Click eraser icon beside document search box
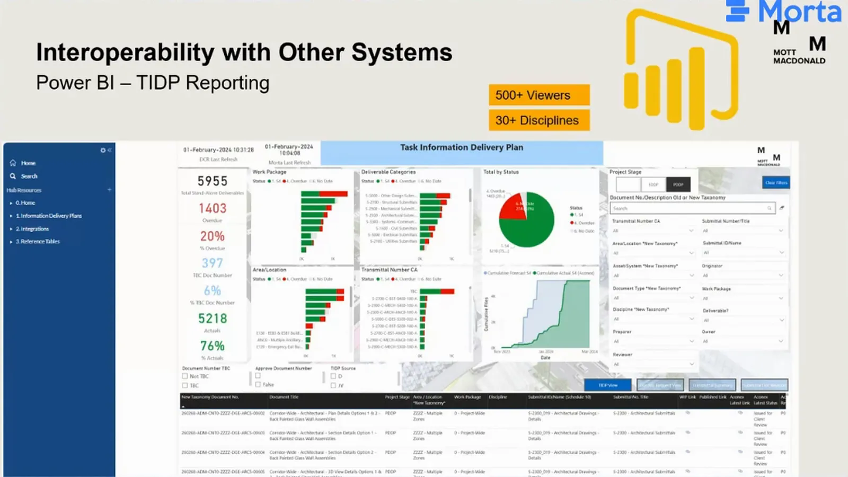Viewport: 848px width, 477px height. coord(782,208)
